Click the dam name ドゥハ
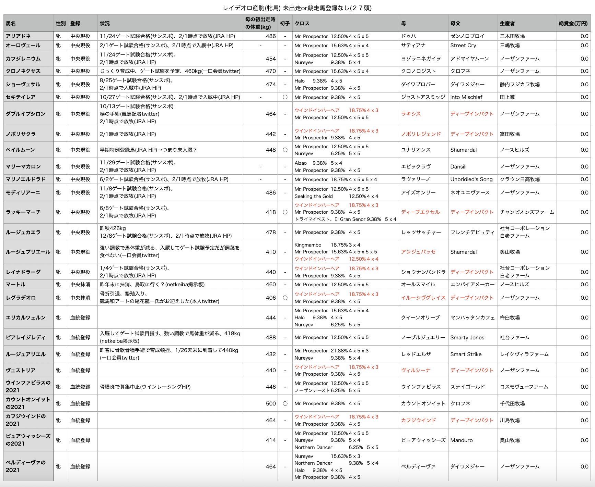 click(x=408, y=36)
